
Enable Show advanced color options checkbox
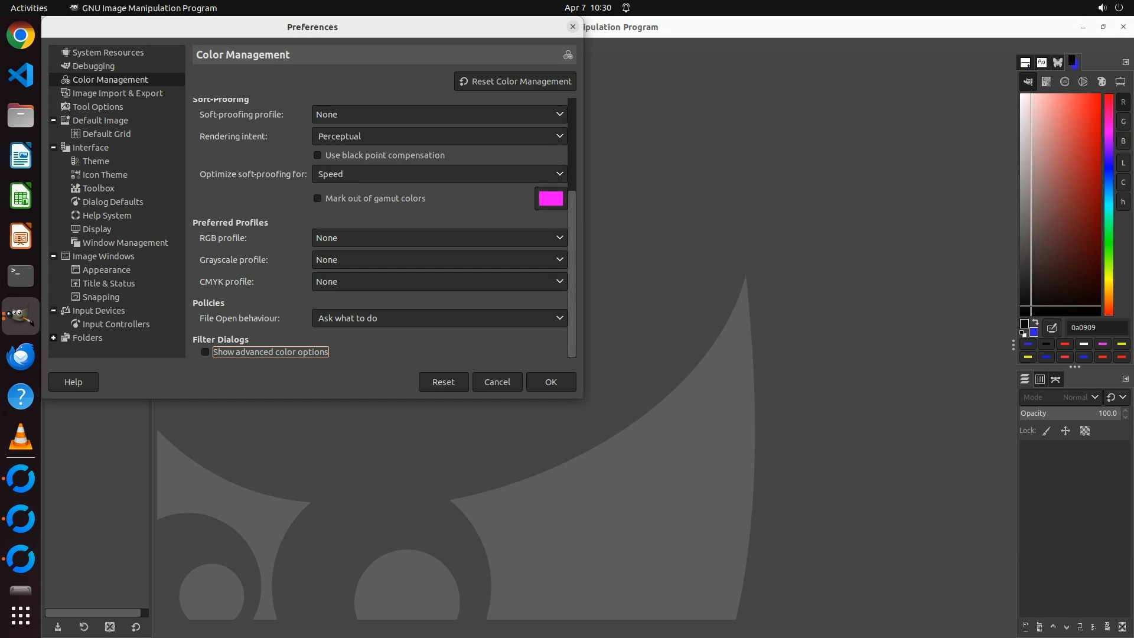[x=206, y=352]
